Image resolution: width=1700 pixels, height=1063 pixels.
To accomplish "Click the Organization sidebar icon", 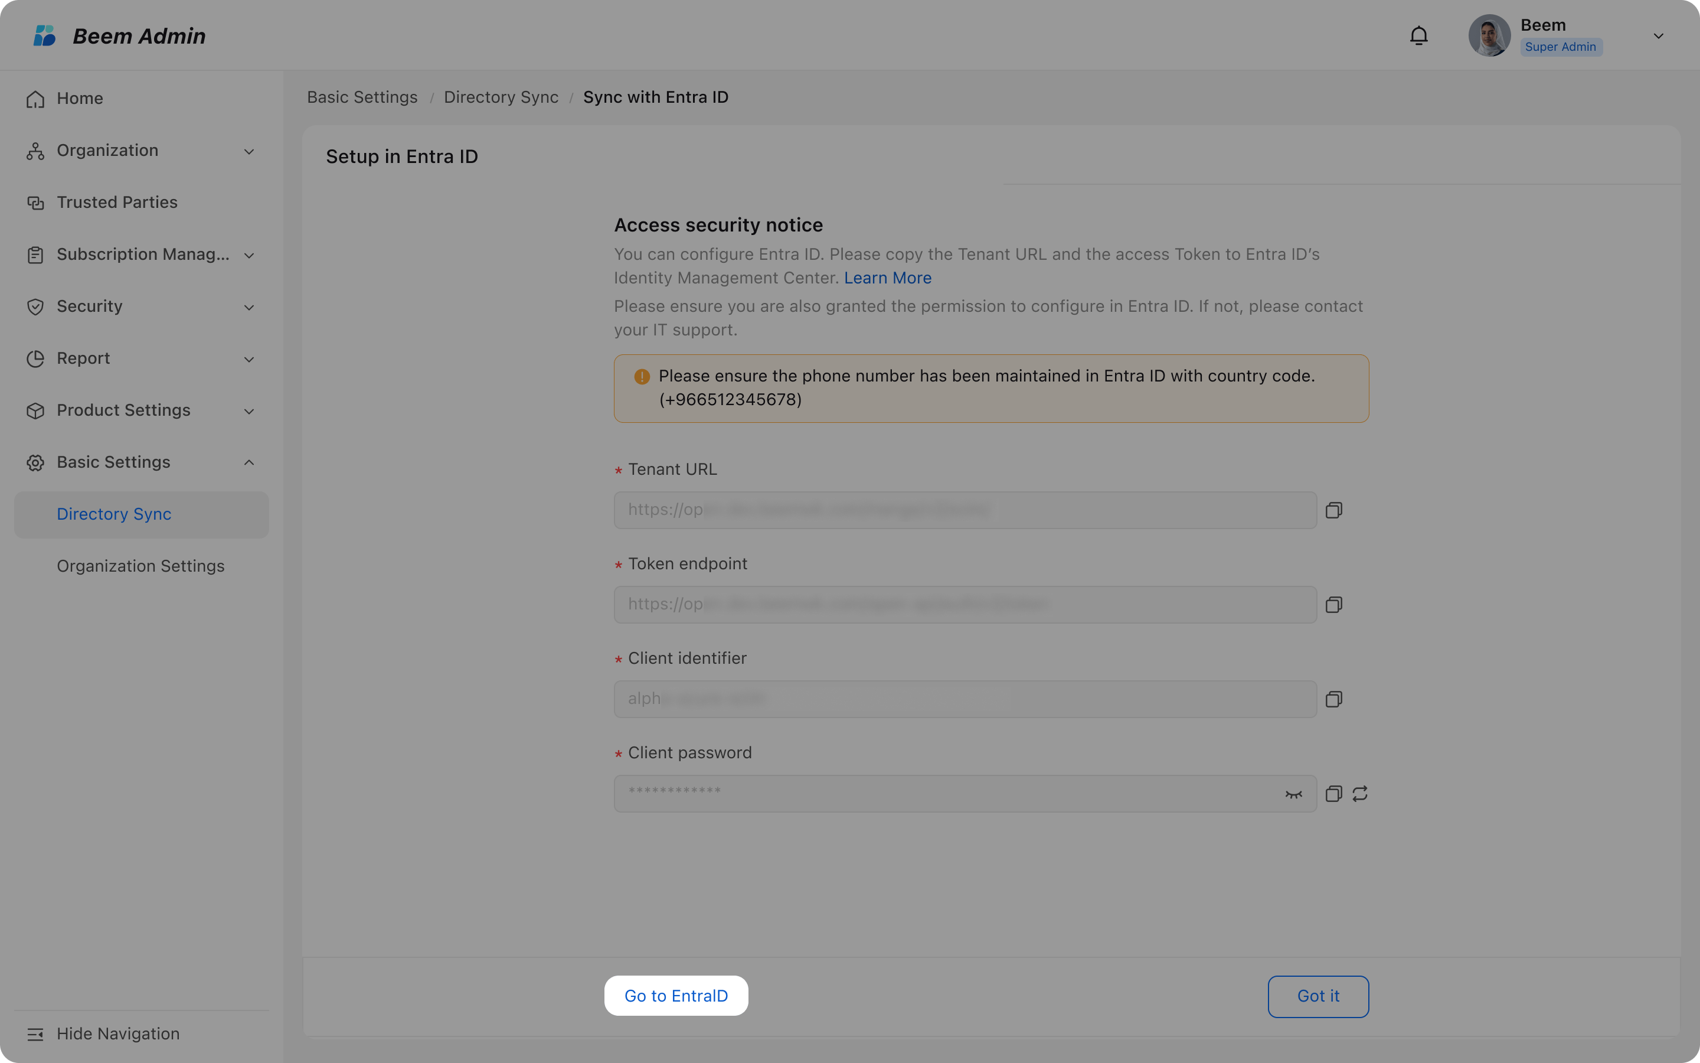I will [35, 151].
